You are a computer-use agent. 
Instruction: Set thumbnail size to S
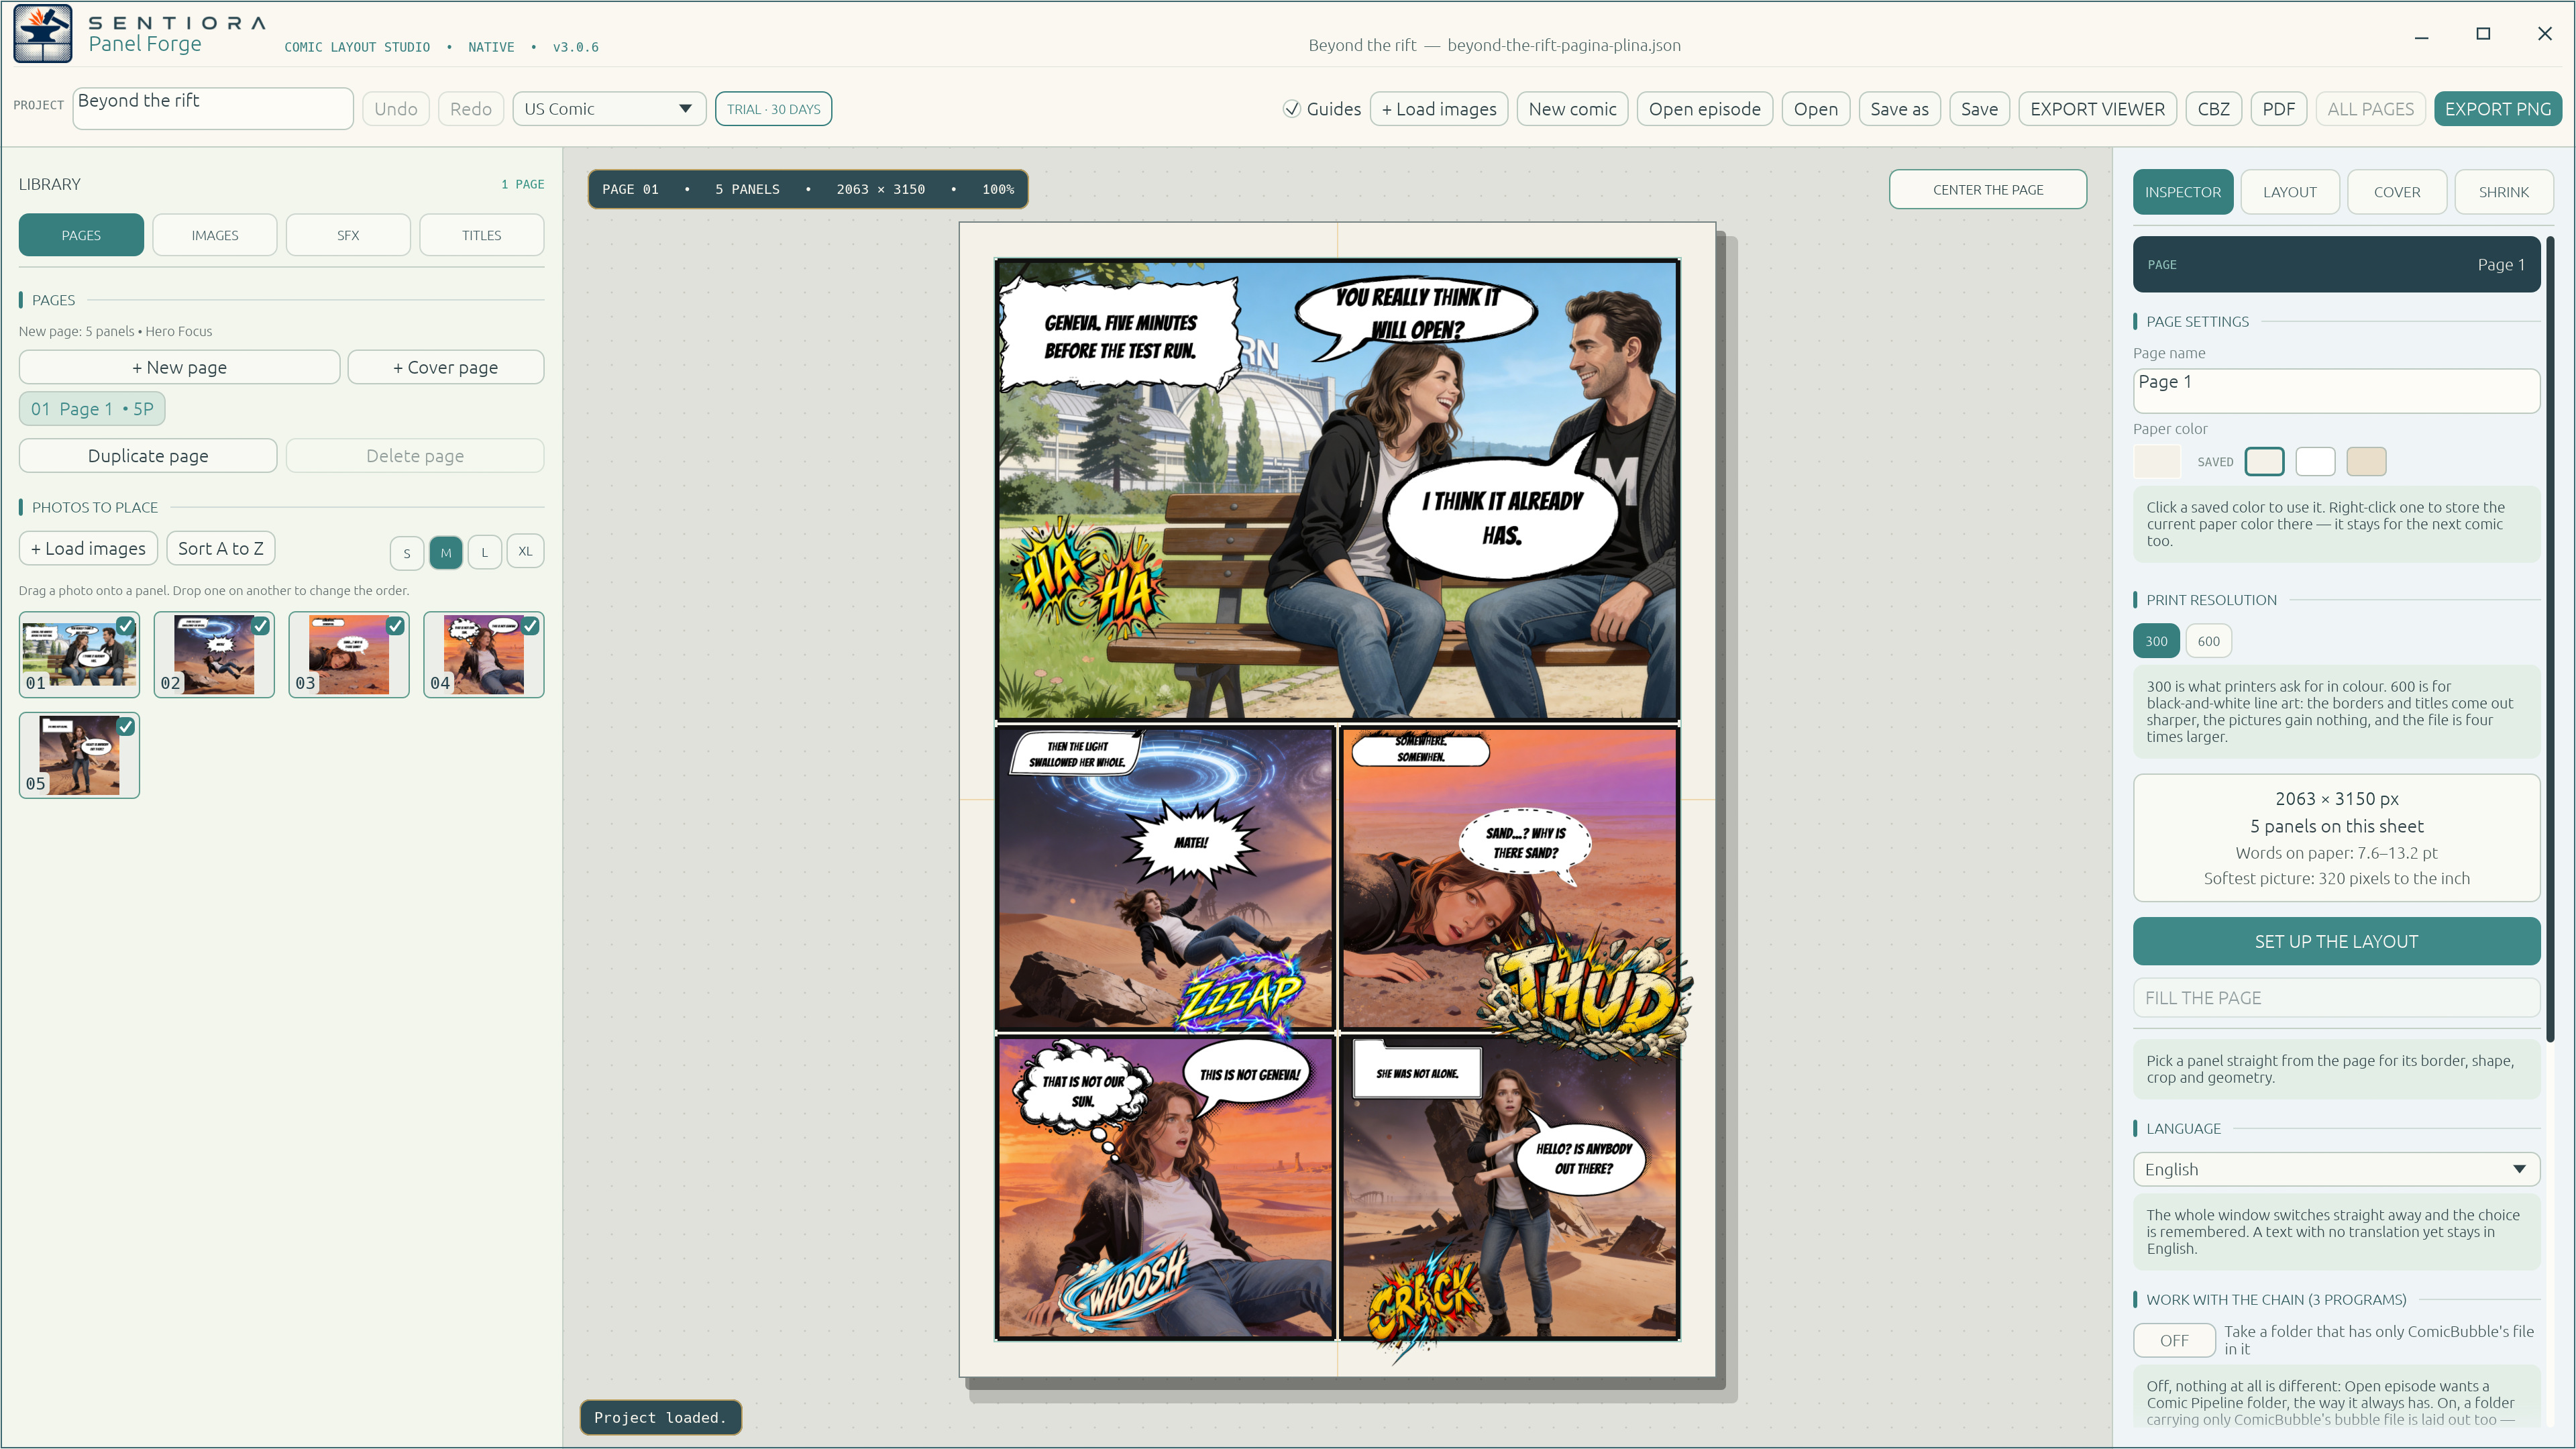406,552
